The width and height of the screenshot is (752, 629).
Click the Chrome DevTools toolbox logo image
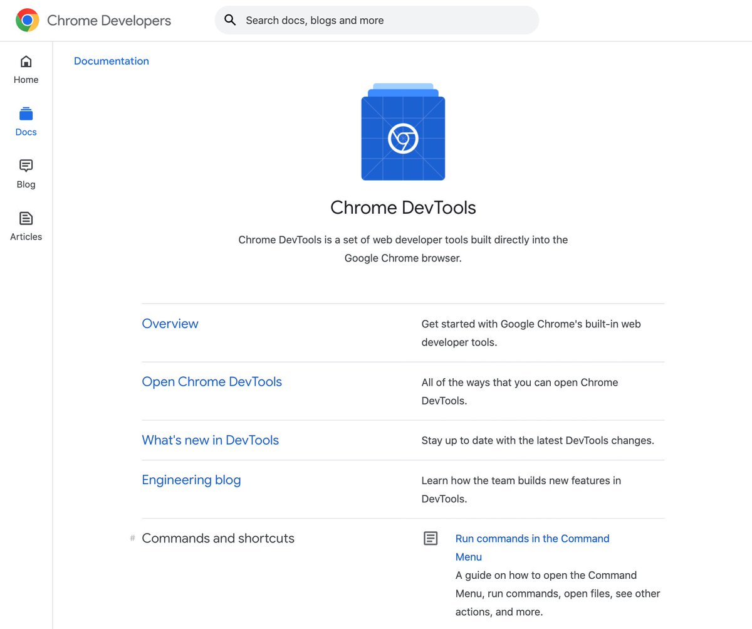403,132
